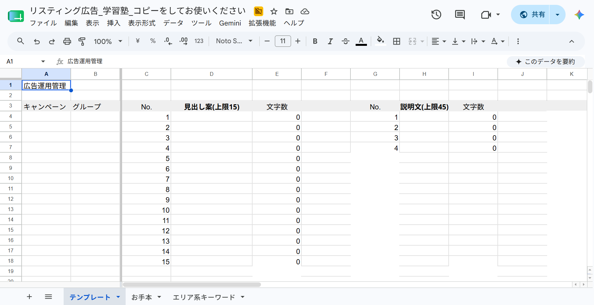Image resolution: width=594 pixels, height=305 pixels.
Task: Select the paint format roller icon
Action: coord(82,41)
